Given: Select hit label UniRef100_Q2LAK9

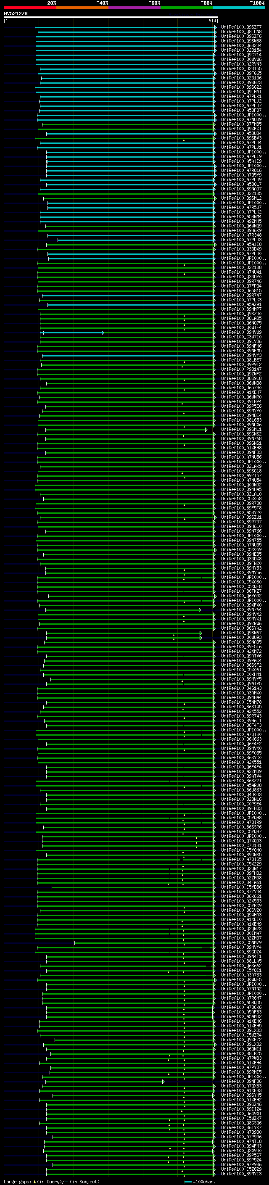Looking at the screenshot, I should 241,467.
